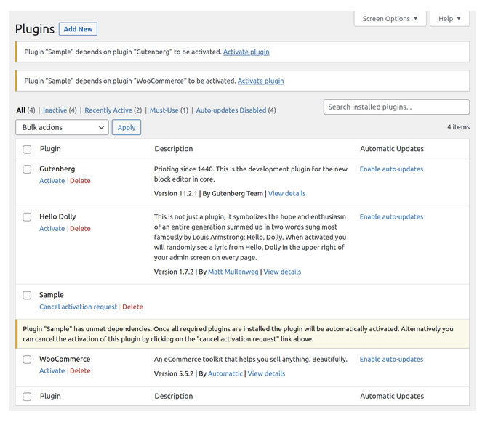Screen dimensions: 485x422
Task: View details of the WooCommerce plugin
Action: click(266, 373)
